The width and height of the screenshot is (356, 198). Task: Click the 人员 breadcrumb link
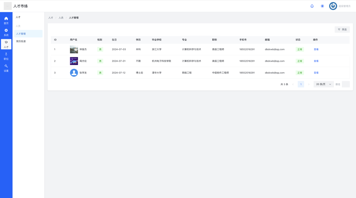(61, 18)
